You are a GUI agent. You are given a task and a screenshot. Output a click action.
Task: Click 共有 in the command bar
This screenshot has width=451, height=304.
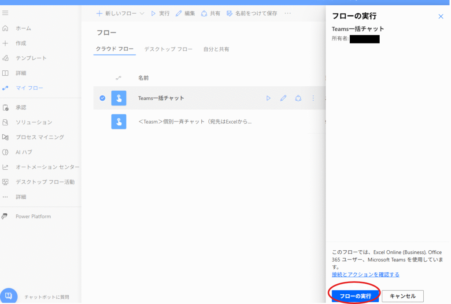[211, 13]
